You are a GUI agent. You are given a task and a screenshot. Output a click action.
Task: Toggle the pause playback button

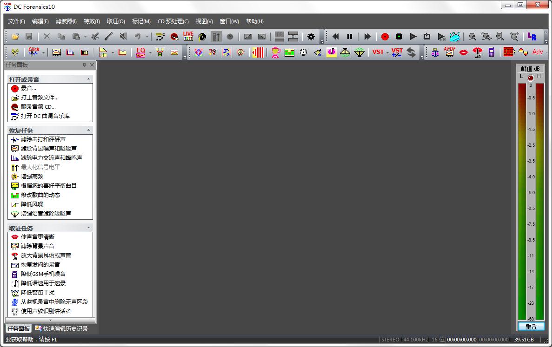350,37
